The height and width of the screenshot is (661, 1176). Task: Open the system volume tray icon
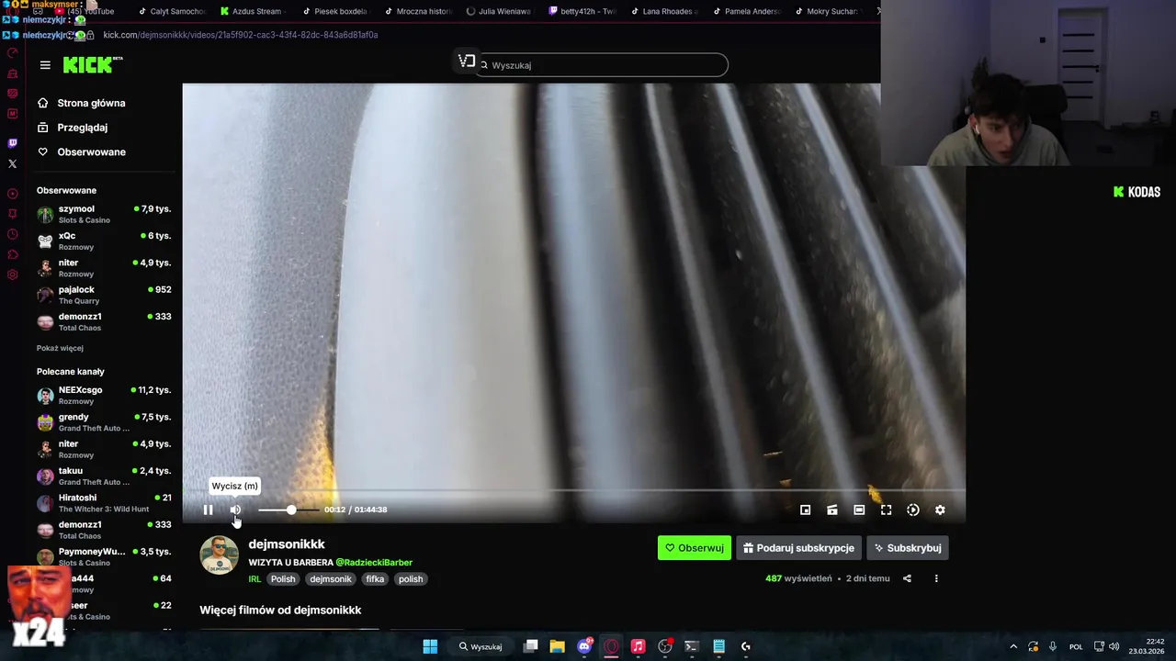pos(1114,646)
